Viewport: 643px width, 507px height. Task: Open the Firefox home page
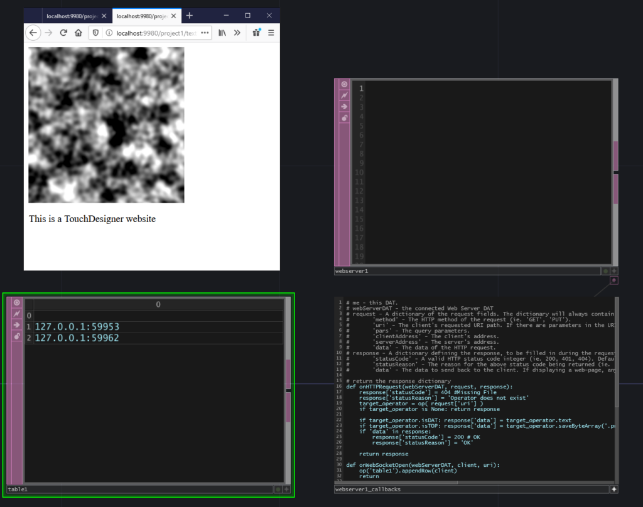(78, 33)
